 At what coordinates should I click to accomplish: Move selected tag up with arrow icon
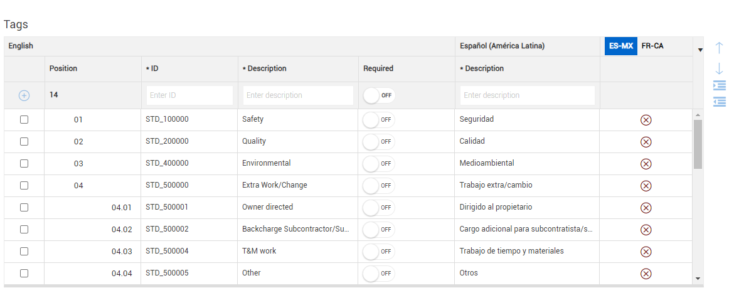[720, 47]
